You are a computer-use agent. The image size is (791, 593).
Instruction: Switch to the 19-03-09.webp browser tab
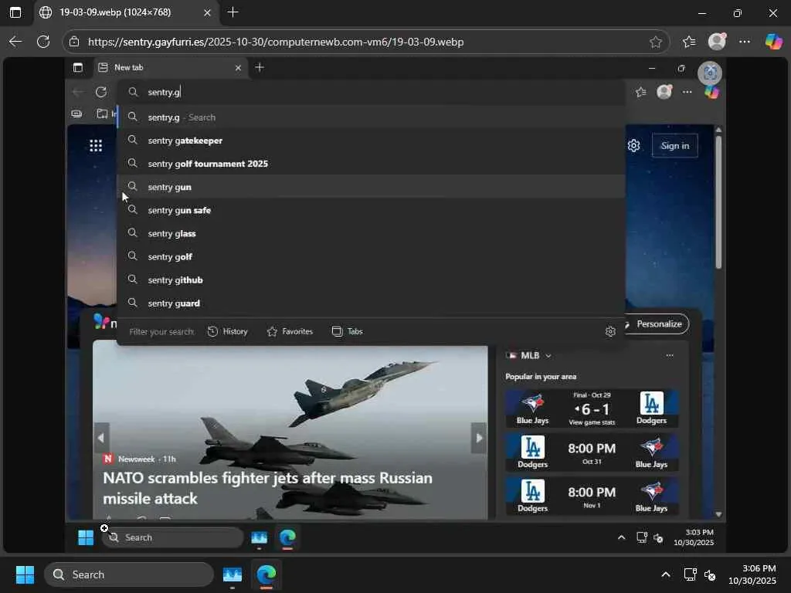(116, 12)
